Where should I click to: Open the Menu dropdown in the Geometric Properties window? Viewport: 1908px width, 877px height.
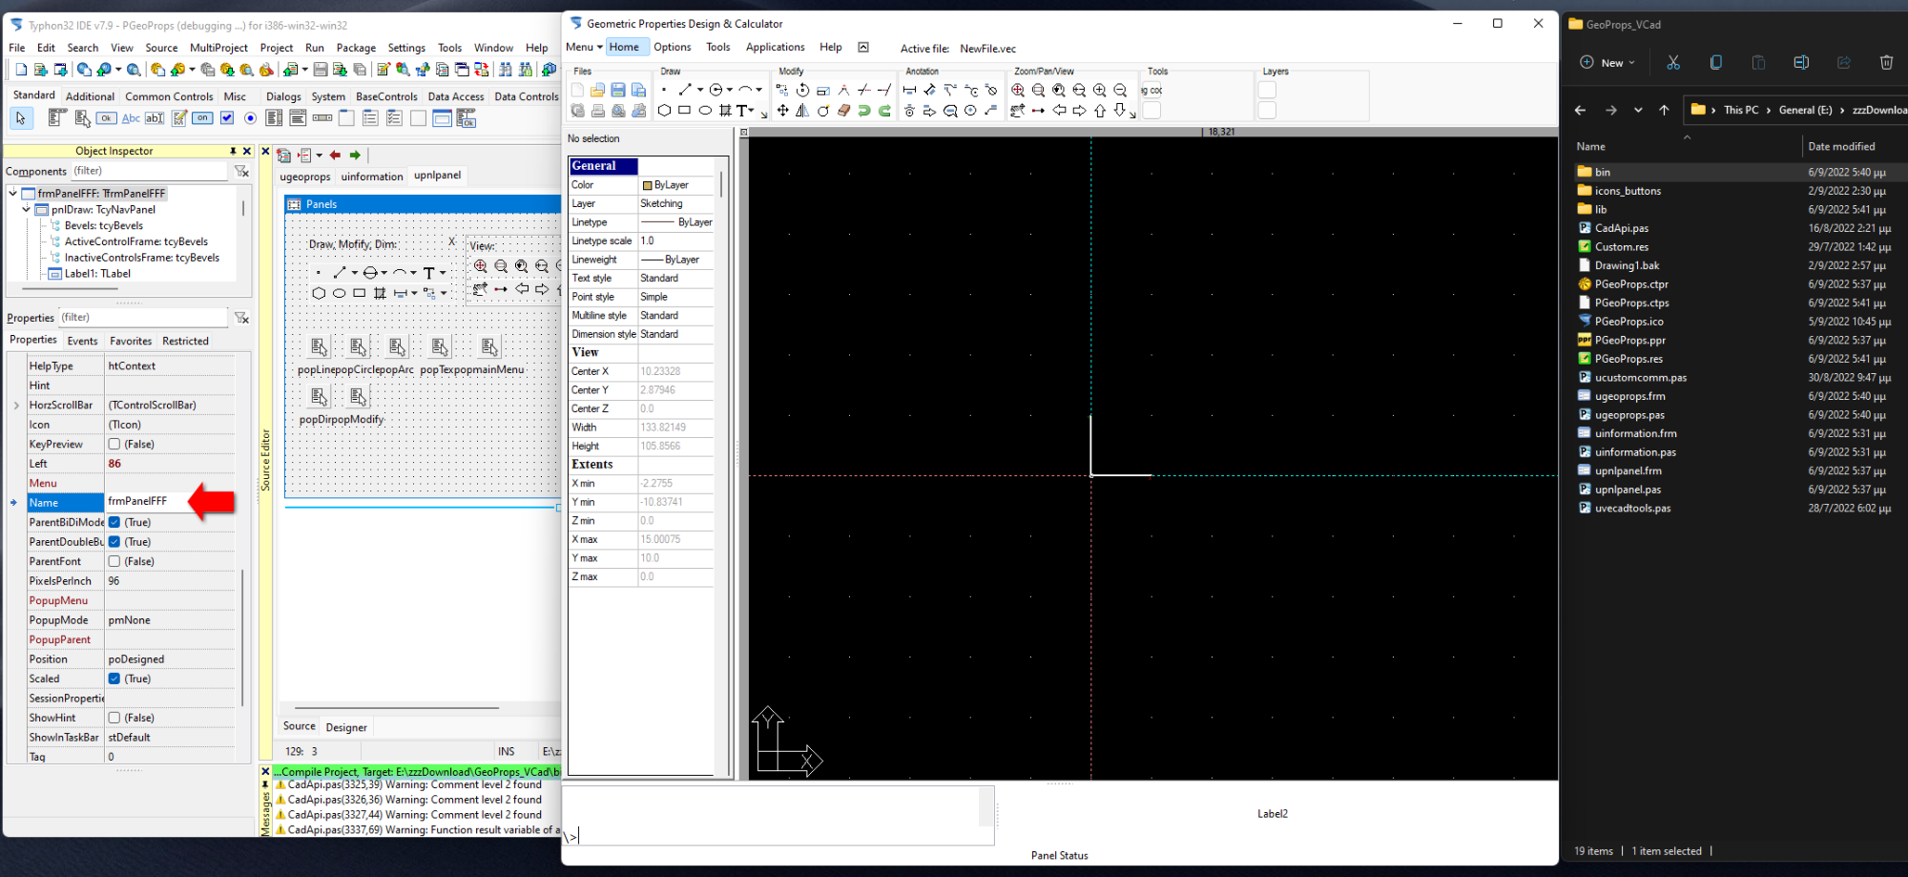[584, 47]
